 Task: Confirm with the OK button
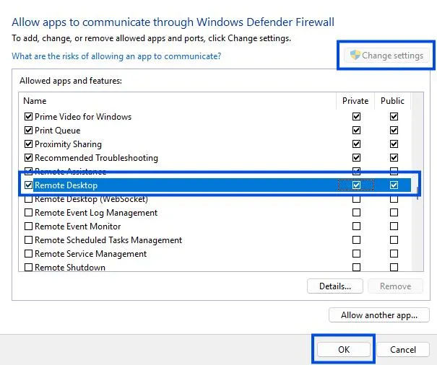[x=344, y=349]
